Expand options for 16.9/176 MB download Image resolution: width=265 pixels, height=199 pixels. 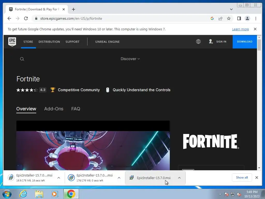(59, 178)
